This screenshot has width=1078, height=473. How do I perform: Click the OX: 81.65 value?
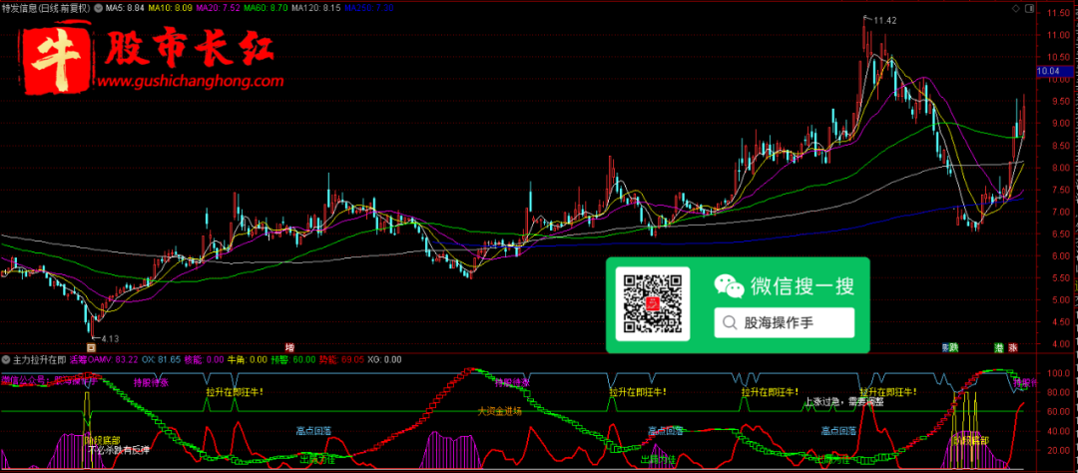point(162,359)
